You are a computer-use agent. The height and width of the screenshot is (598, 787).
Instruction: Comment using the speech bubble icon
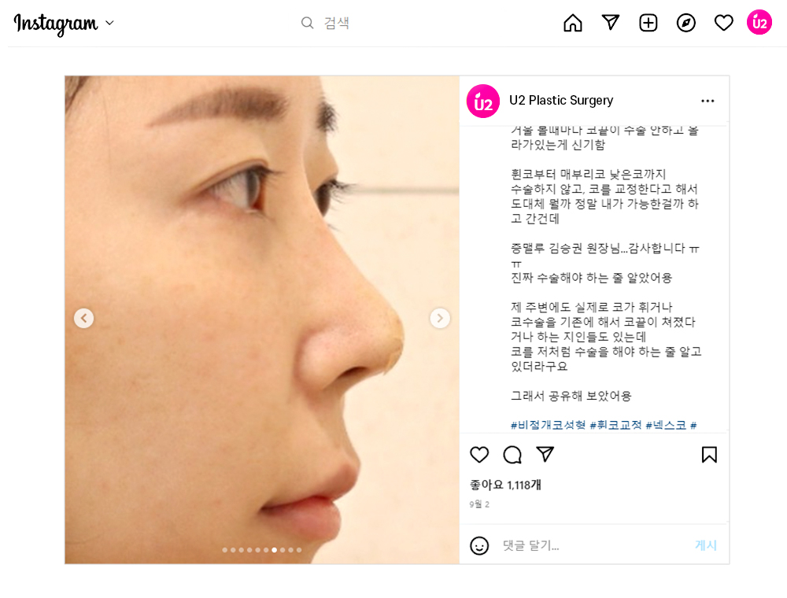click(x=512, y=455)
